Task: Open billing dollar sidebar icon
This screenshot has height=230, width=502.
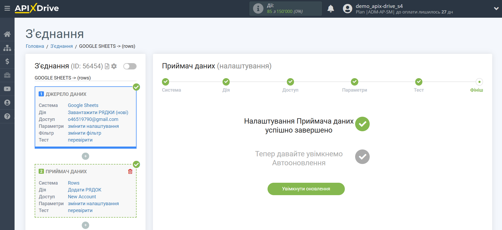Action: [x=7, y=62]
